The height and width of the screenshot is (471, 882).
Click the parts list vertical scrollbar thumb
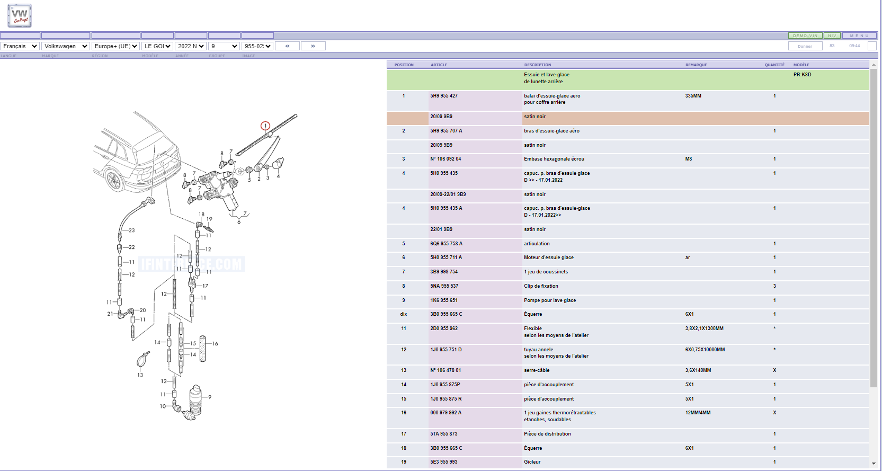874,228
